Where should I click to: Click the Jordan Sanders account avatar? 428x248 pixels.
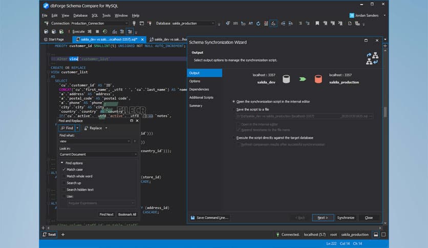[x=352, y=15]
